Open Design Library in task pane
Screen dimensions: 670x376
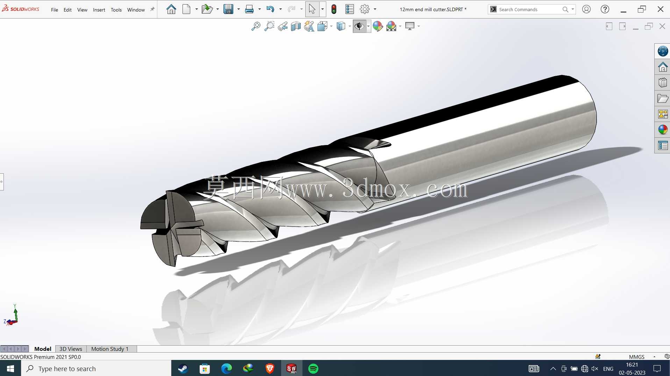[x=663, y=83]
